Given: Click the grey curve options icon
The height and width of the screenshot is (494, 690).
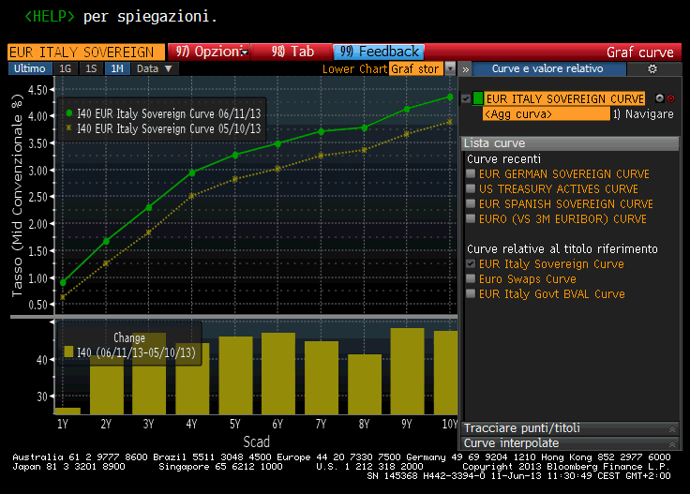Looking at the screenshot, I should pyautogui.click(x=659, y=98).
